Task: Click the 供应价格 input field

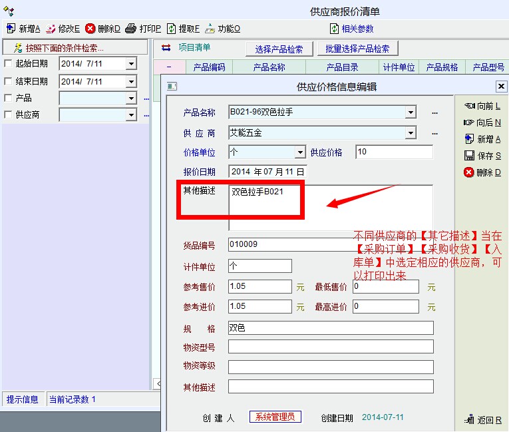Action: (394, 152)
